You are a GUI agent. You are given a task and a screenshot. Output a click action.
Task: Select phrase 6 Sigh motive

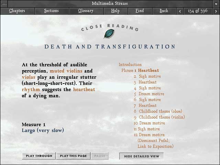[x=147, y=100]
